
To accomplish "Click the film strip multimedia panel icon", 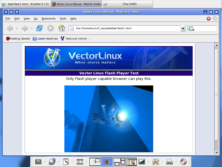I will [x=80, y=162].
